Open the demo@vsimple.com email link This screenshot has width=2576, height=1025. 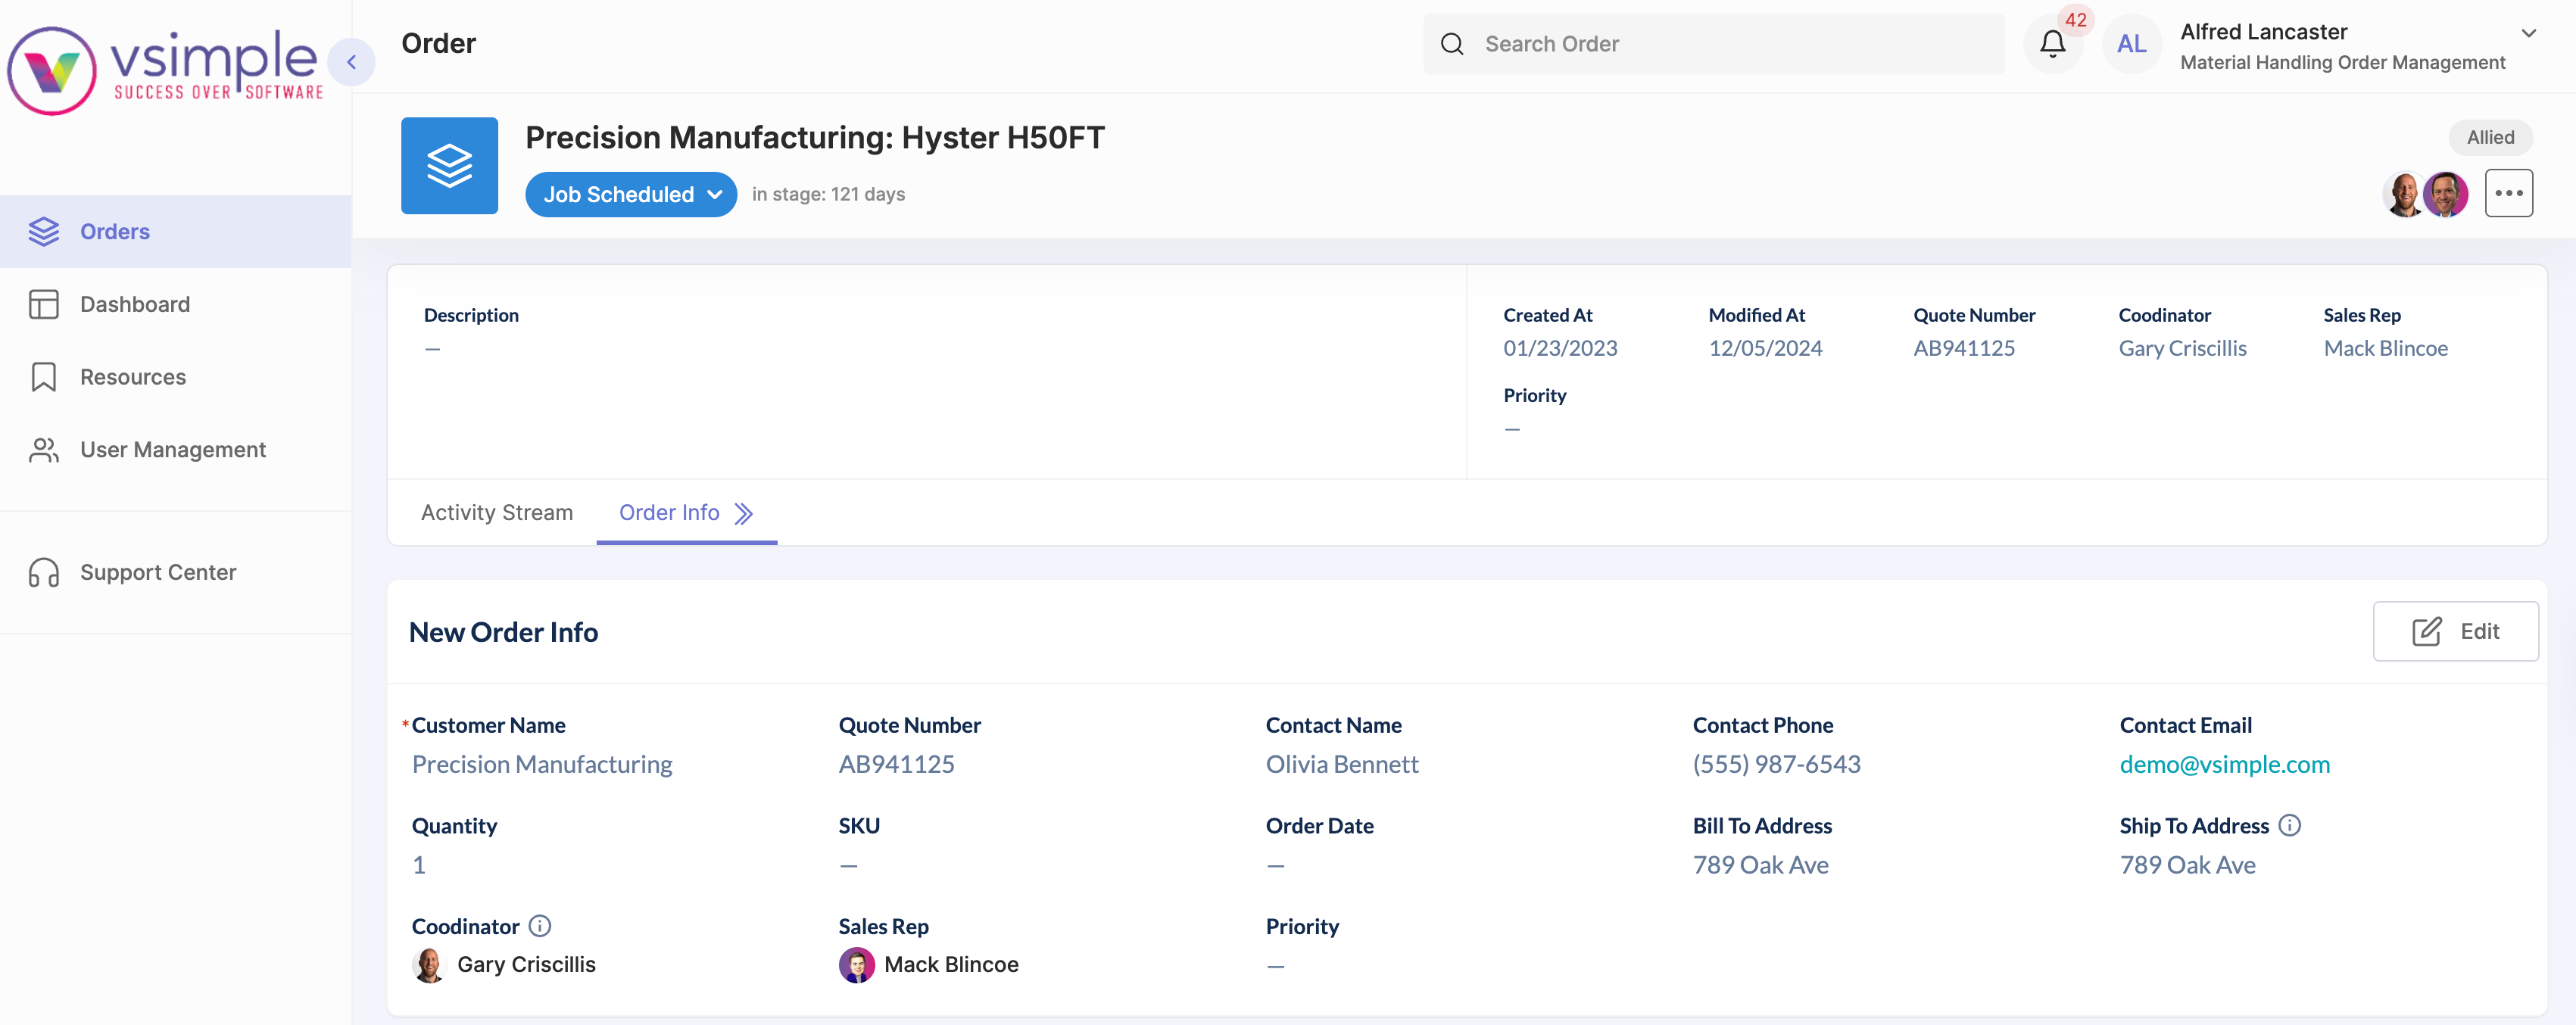tap(2224, 764)
